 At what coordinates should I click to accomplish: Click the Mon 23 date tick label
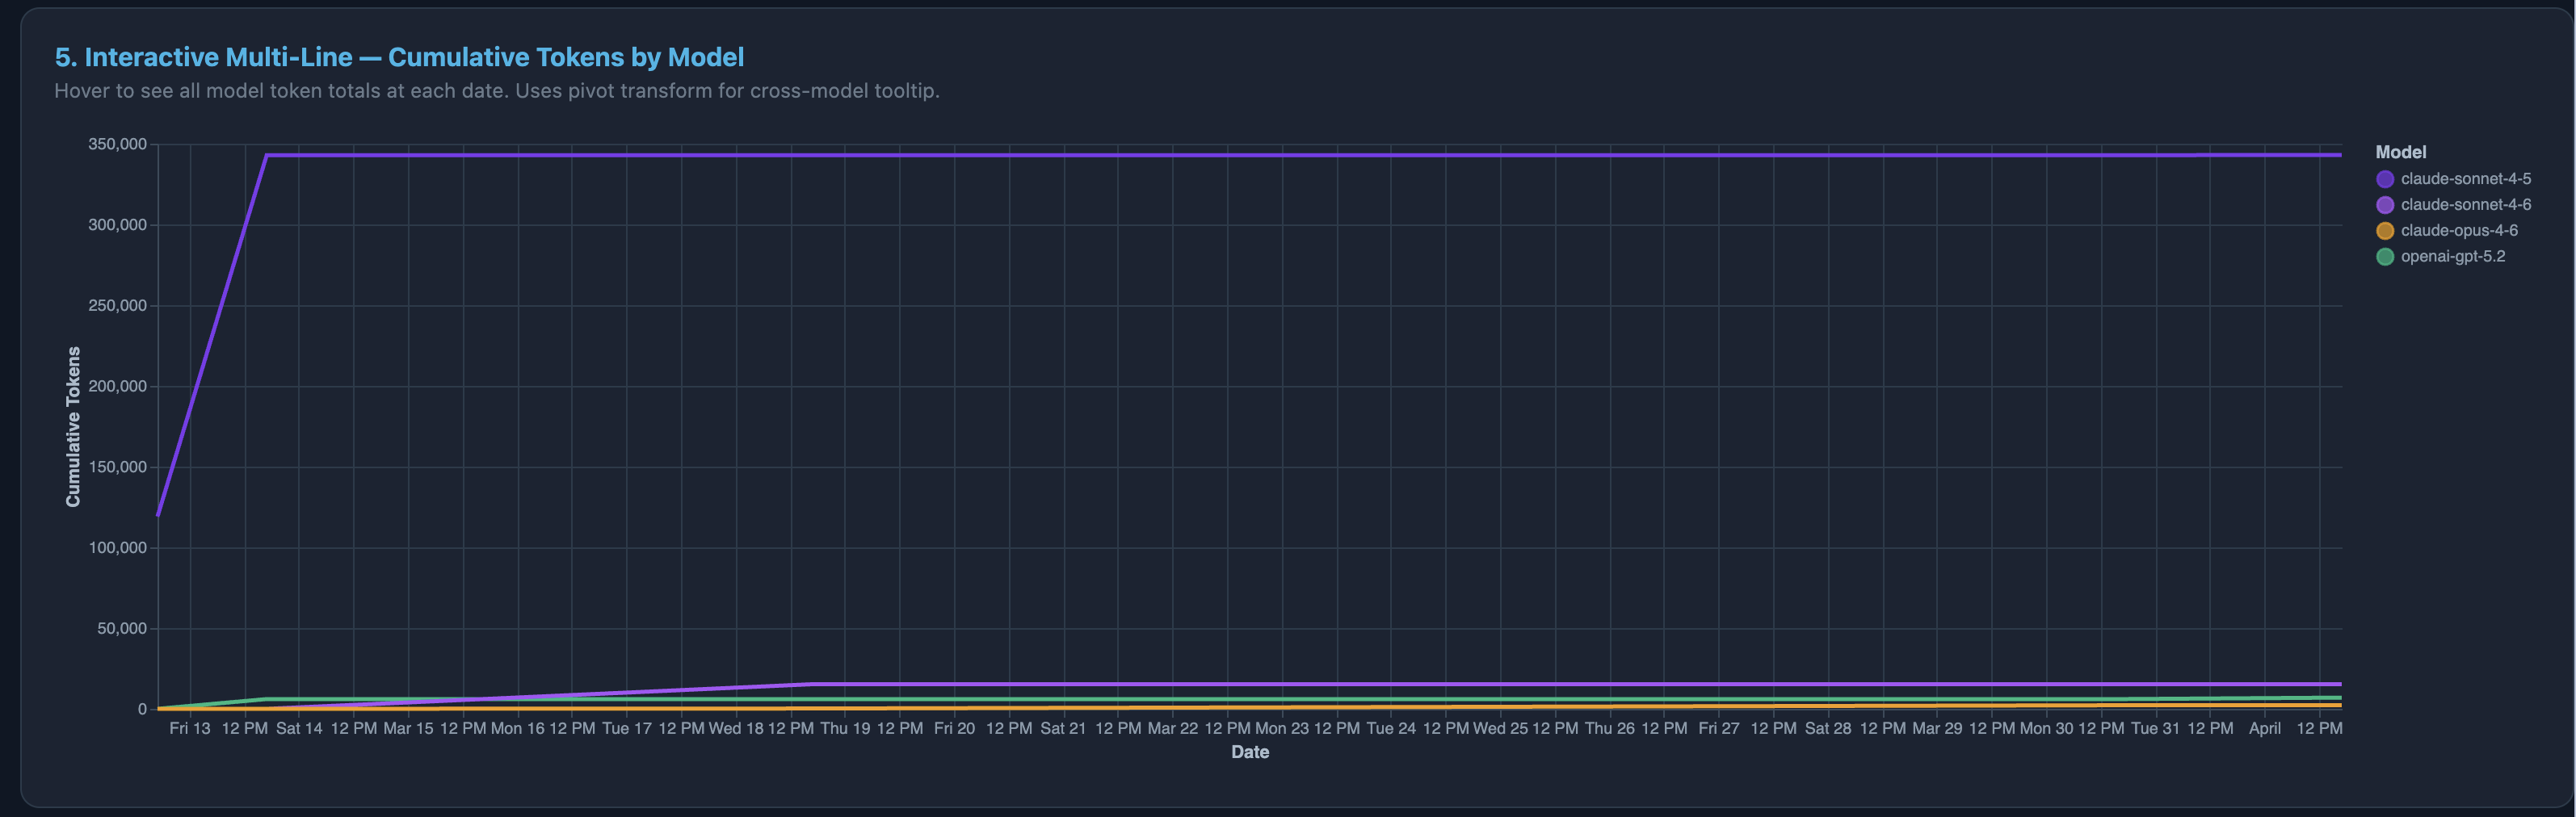(1281, 728)
